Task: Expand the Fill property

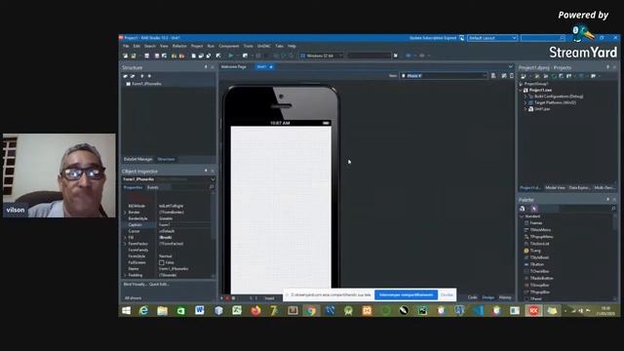Action: pos(125,238)
